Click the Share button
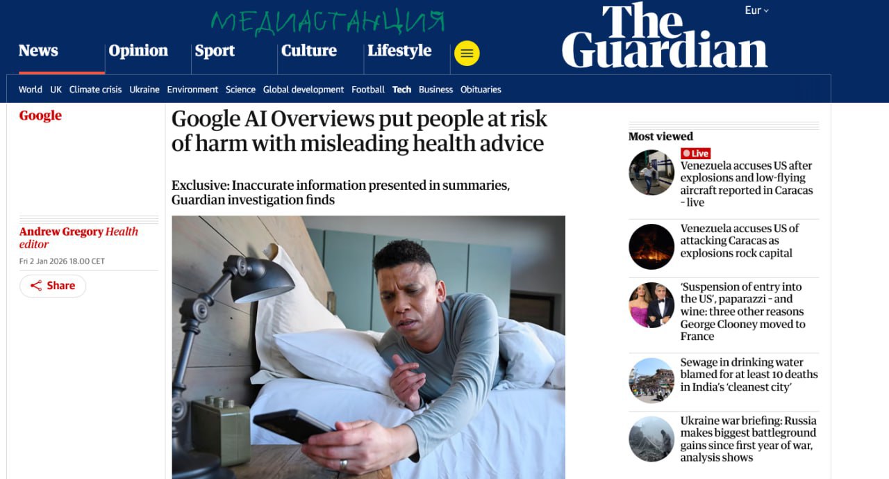 click(x=53, y=286)
